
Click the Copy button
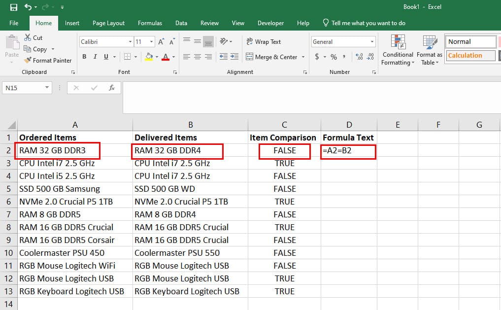coord(35,49)
